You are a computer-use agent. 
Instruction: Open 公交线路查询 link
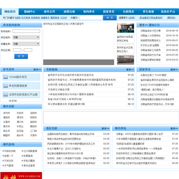pyautogui.click(x=30, y=151)
